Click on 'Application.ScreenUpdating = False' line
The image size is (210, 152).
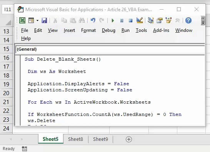click(x=80, y=90)
